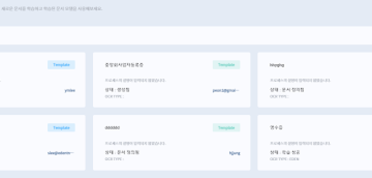The image size is (372, 178).
Task: Click the page description text at the top
Action: pos(52,9)
